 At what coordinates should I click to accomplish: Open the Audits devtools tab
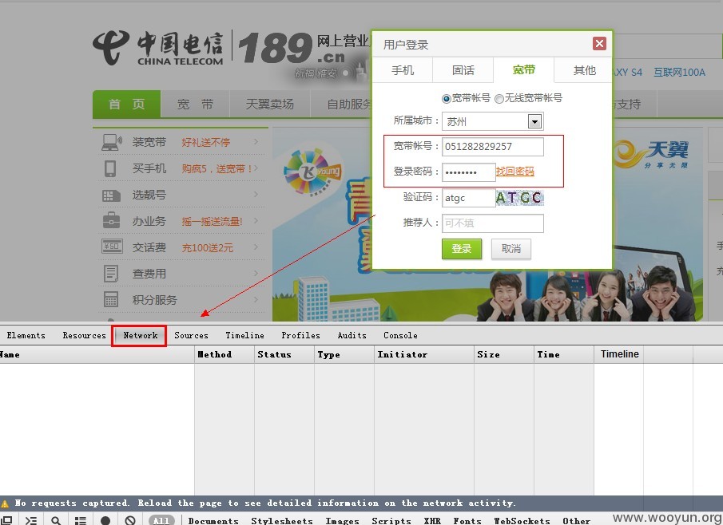point(352,335)
